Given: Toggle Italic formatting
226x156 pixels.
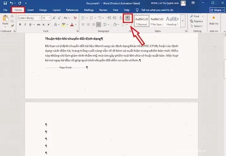Looking at the screenshot, I should coord(25,24).
